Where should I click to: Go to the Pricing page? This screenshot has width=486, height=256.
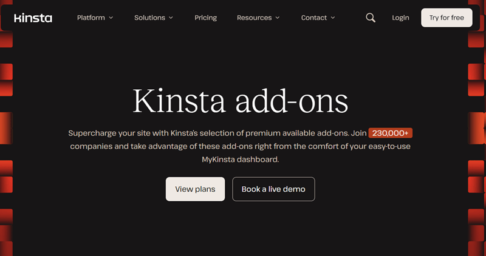coord(206,18)
